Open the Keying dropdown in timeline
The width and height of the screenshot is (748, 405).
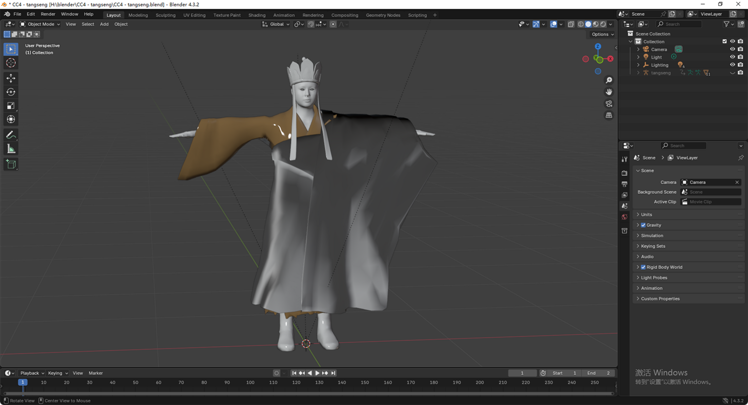tap(58, 373)
